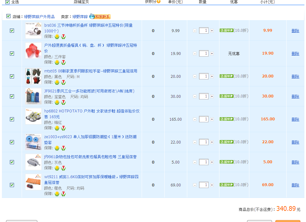Click VIP badge in JF9021 poncho row
The image size is (306, 222).
[226, 96]
